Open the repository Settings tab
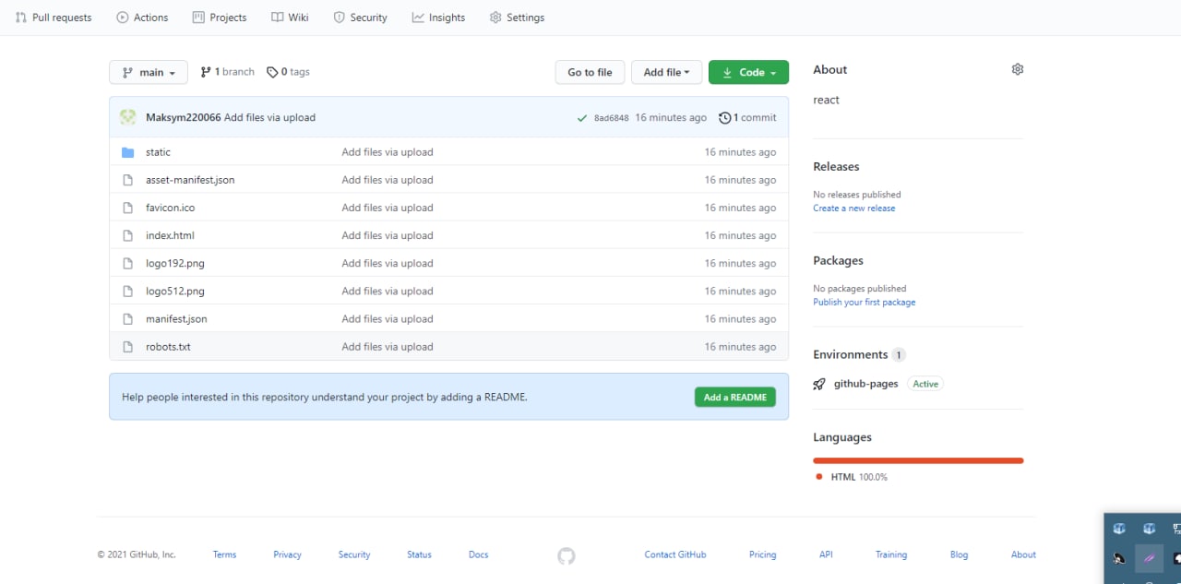Screen dimensions: 1181x584 tap(517, 18)
